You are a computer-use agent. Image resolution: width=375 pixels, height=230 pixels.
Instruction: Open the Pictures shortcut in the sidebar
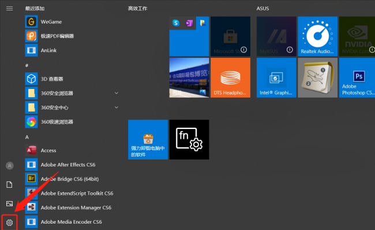pos(10,203)
